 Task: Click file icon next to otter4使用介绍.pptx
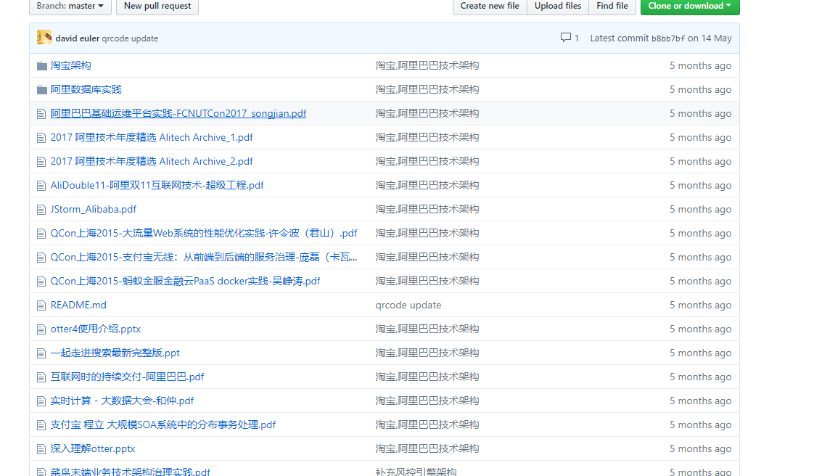(41, 329)
